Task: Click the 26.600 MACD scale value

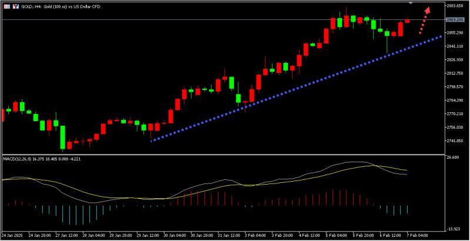Action: [x=454, y=158]
